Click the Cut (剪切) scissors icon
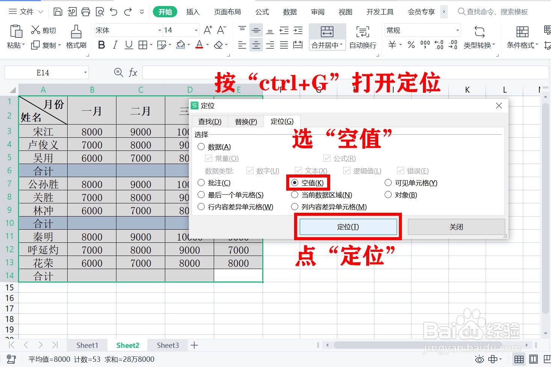 [36, 30]
